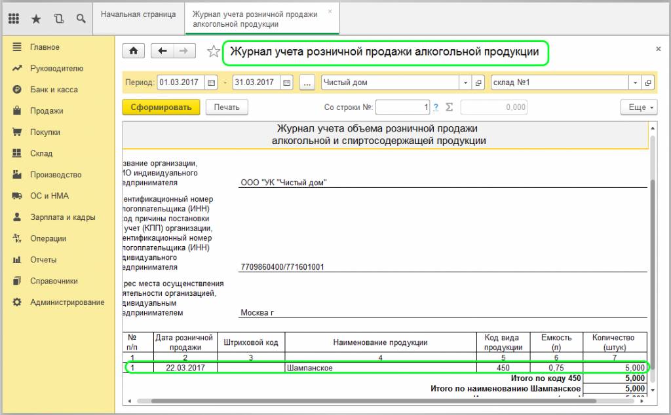Go forward with the right arrow button

click(184, 51)
